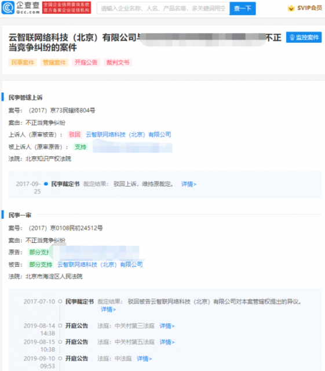The height and width of the screenshot is (371, 325).
Task: Click the red 全国企业信用查询系统 banner
Action: click(67, 8)
